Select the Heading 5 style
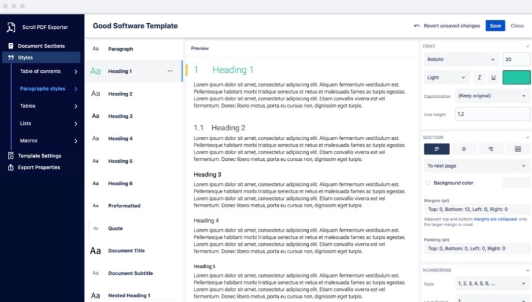 pos(134,161)
